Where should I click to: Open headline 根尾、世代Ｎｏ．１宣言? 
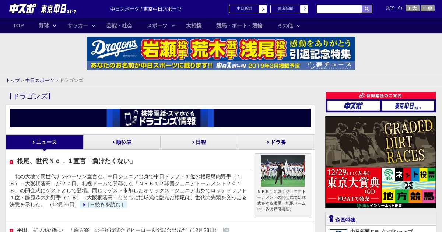76,161
